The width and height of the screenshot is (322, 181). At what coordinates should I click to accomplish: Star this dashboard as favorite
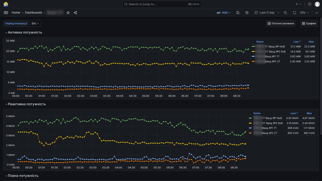[68, 13]
